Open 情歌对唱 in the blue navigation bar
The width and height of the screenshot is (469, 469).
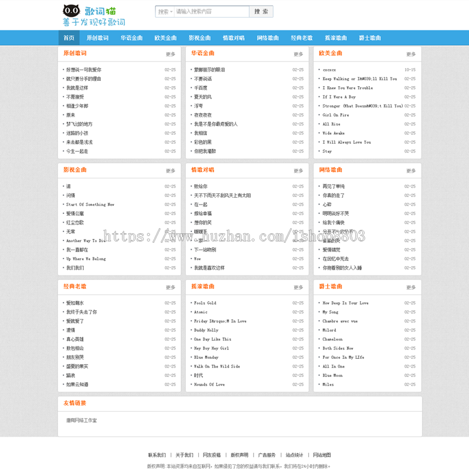233,38
